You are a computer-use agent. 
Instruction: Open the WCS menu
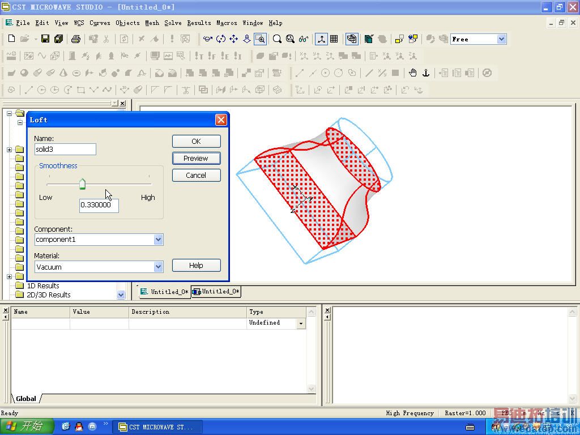pos(79,23)
